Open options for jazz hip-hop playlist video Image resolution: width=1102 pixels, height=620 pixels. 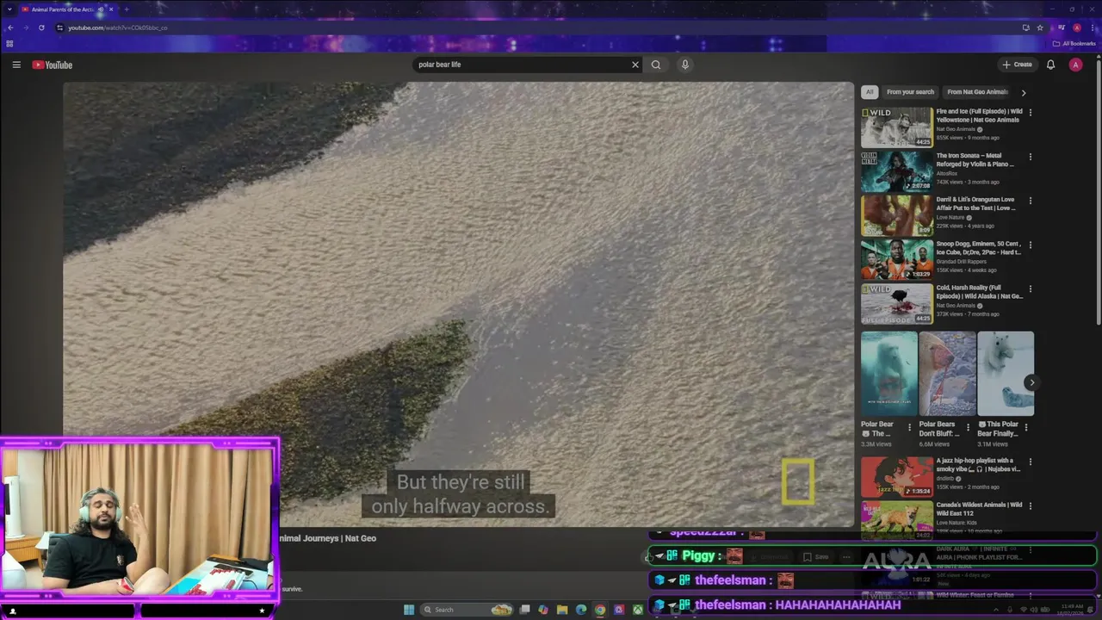[x=1031, y=462]
